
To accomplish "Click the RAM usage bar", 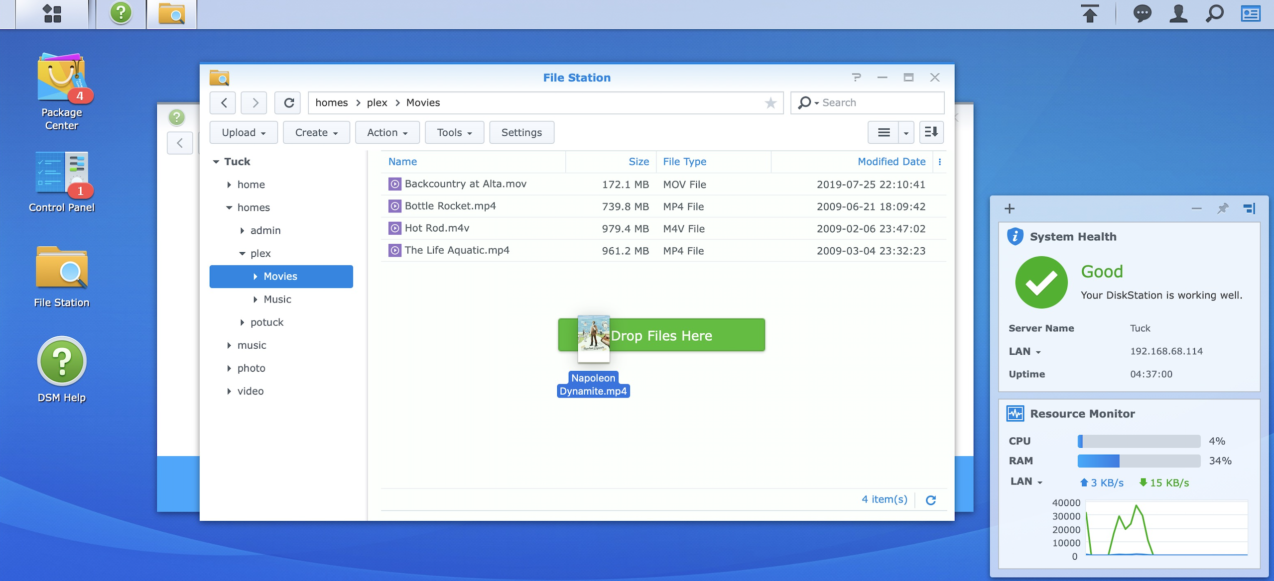I will point(1138,461).
